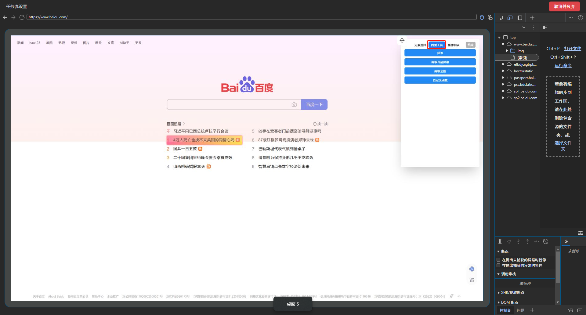This screenshot has height=315, width=586.
Task: Reload the page with the refresh icon
Action: click(x=22, y=17)
